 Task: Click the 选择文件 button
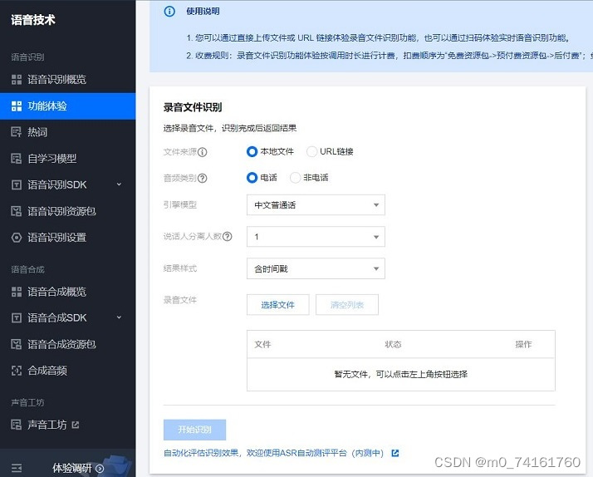click(x=278, y=305)
